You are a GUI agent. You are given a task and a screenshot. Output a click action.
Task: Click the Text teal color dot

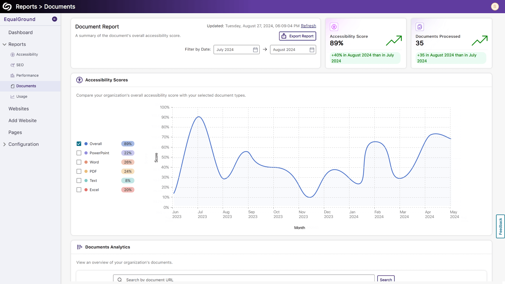tap(86, 181)
